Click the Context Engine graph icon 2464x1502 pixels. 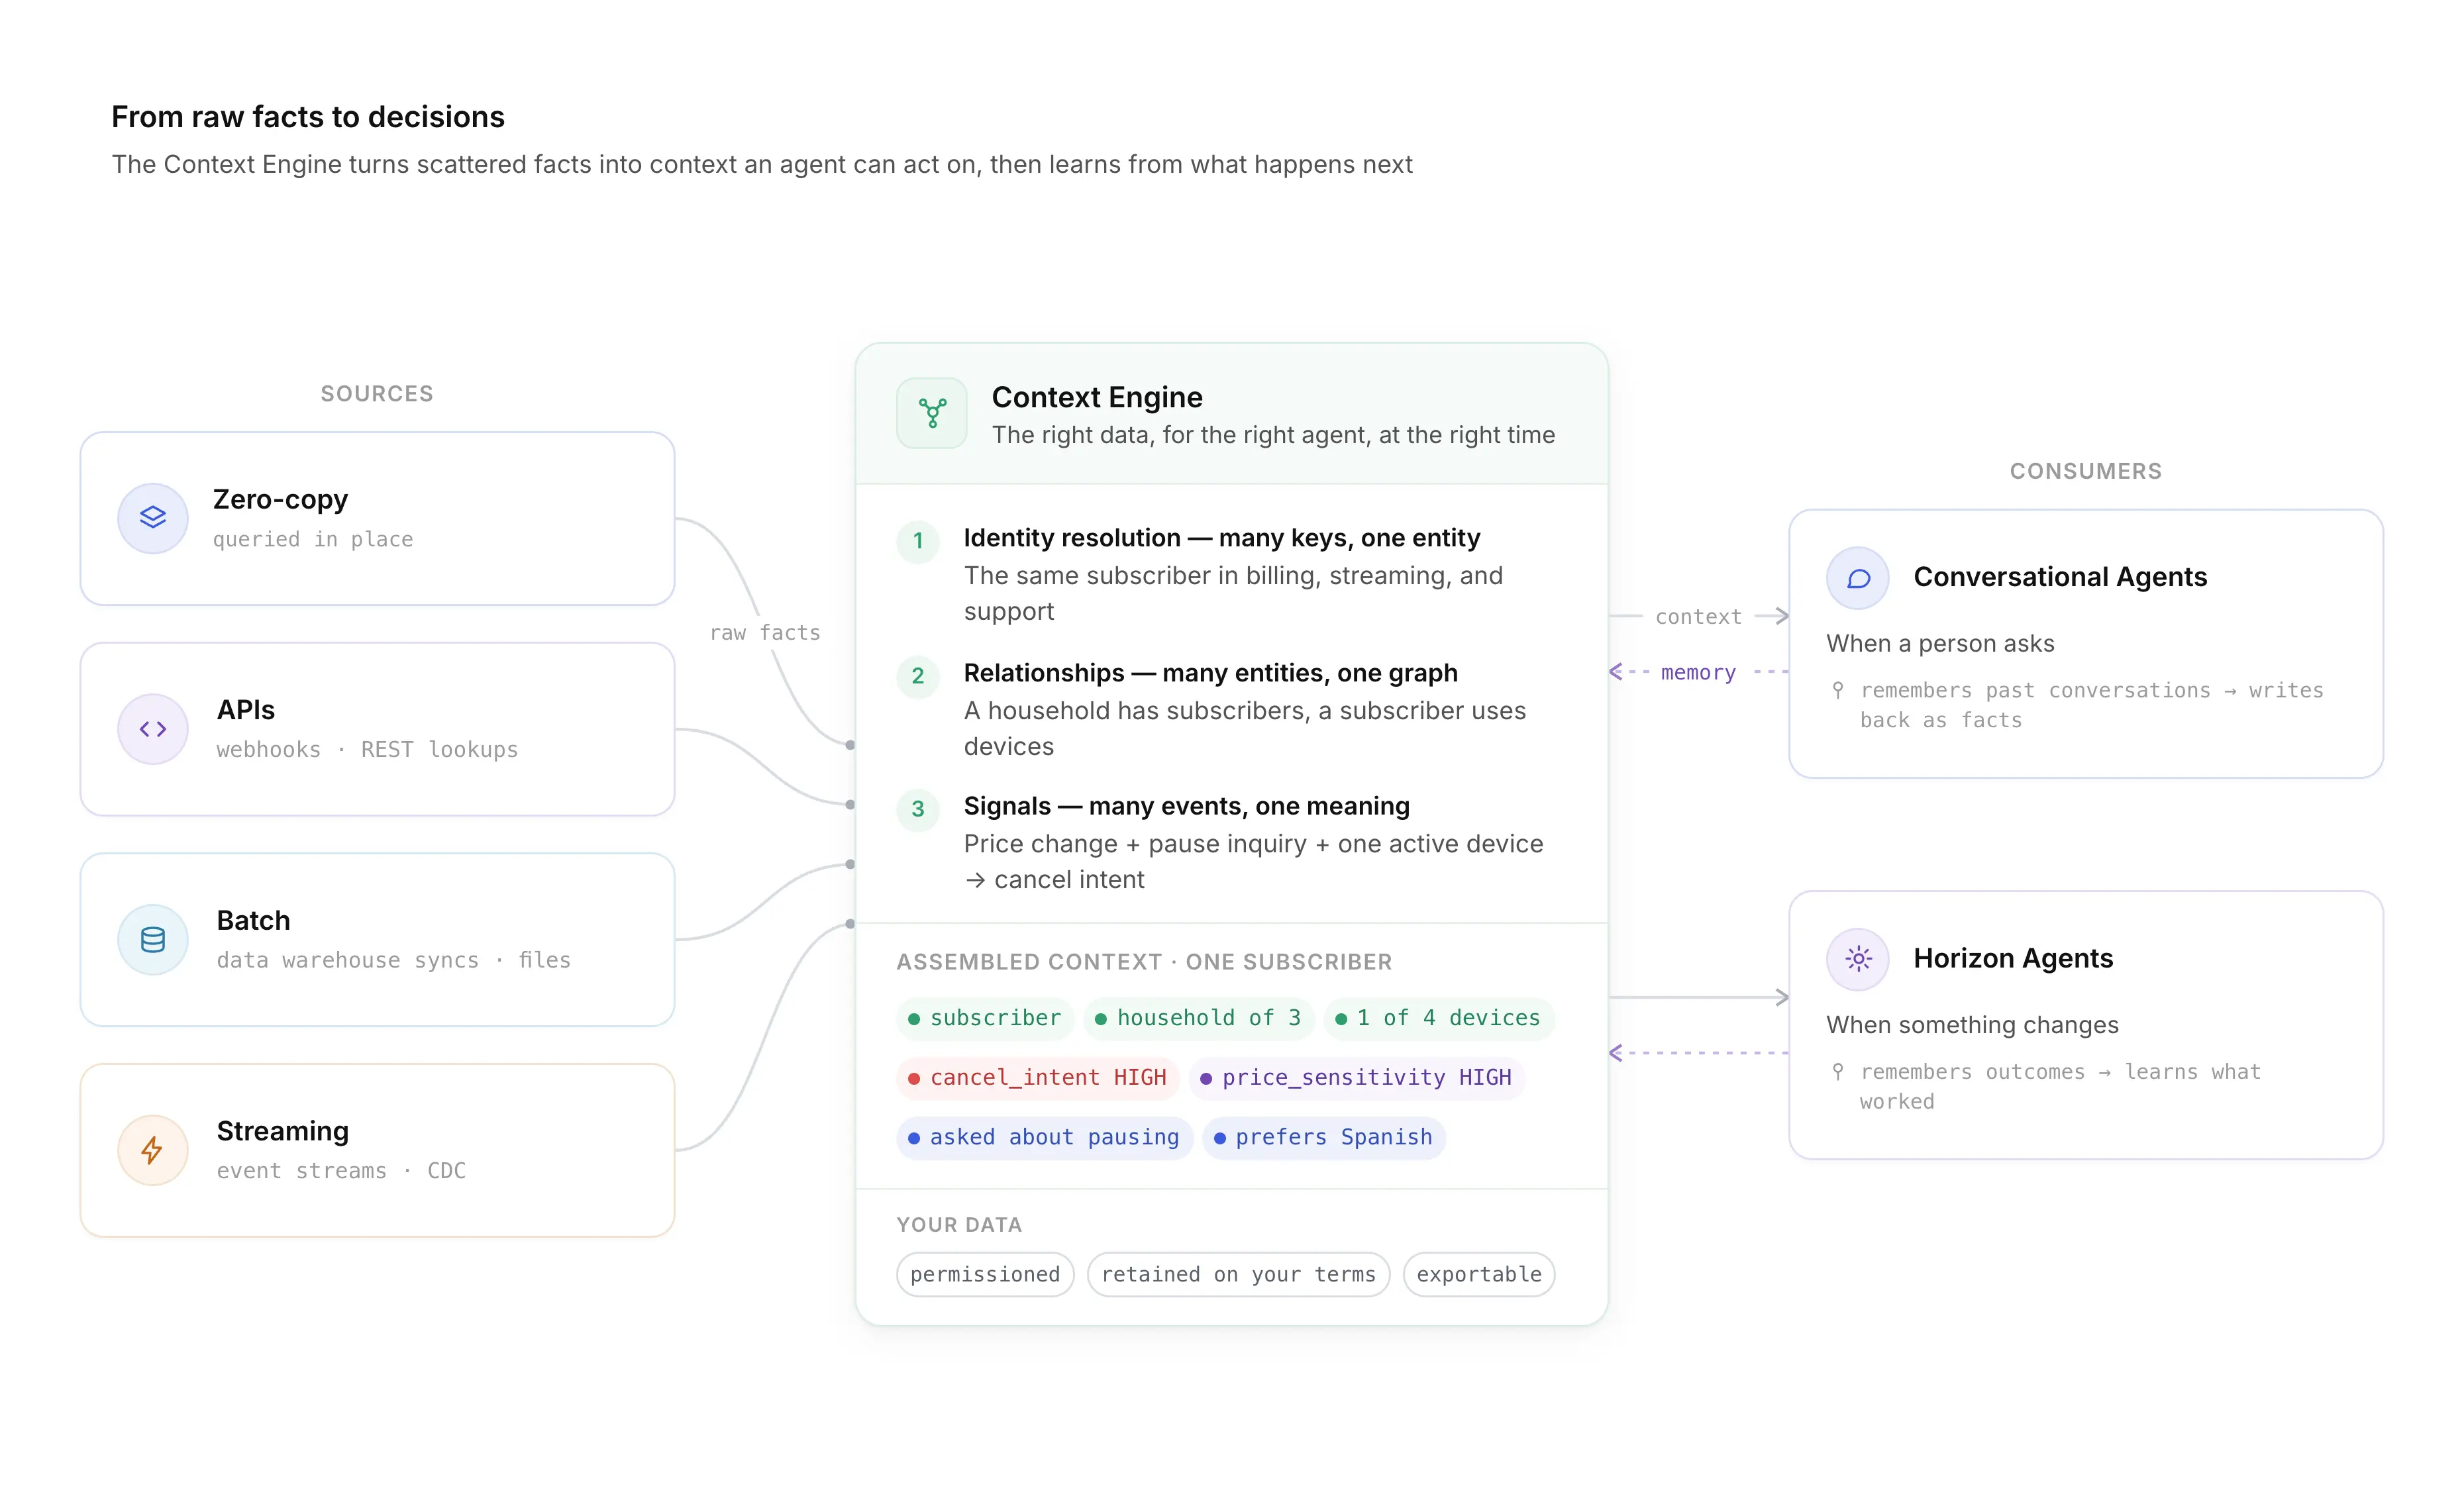pos(932,413)
